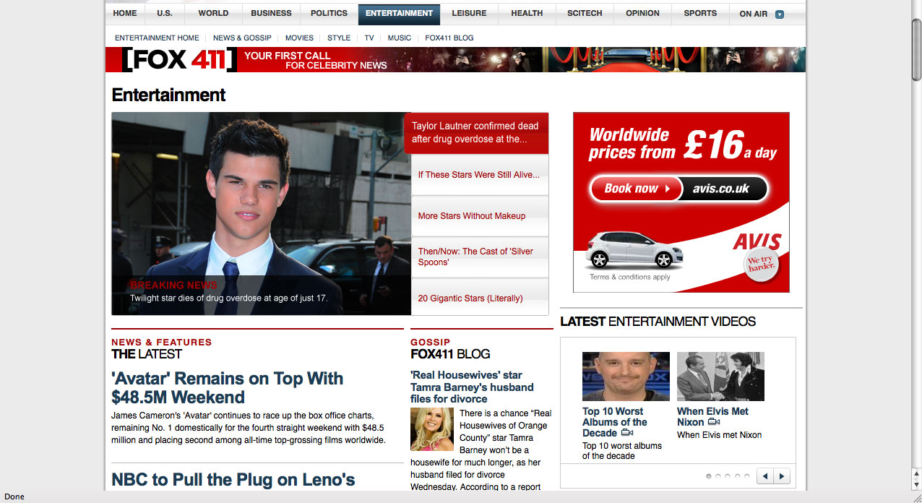The height and width of the screenshot is (503, 922).
Task: Click the scrollbar up arrow
Action: pos(916,474)
